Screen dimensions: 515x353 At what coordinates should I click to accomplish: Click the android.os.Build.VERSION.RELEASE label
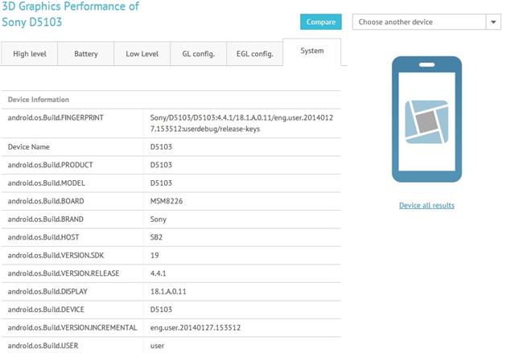click(64, 273)
